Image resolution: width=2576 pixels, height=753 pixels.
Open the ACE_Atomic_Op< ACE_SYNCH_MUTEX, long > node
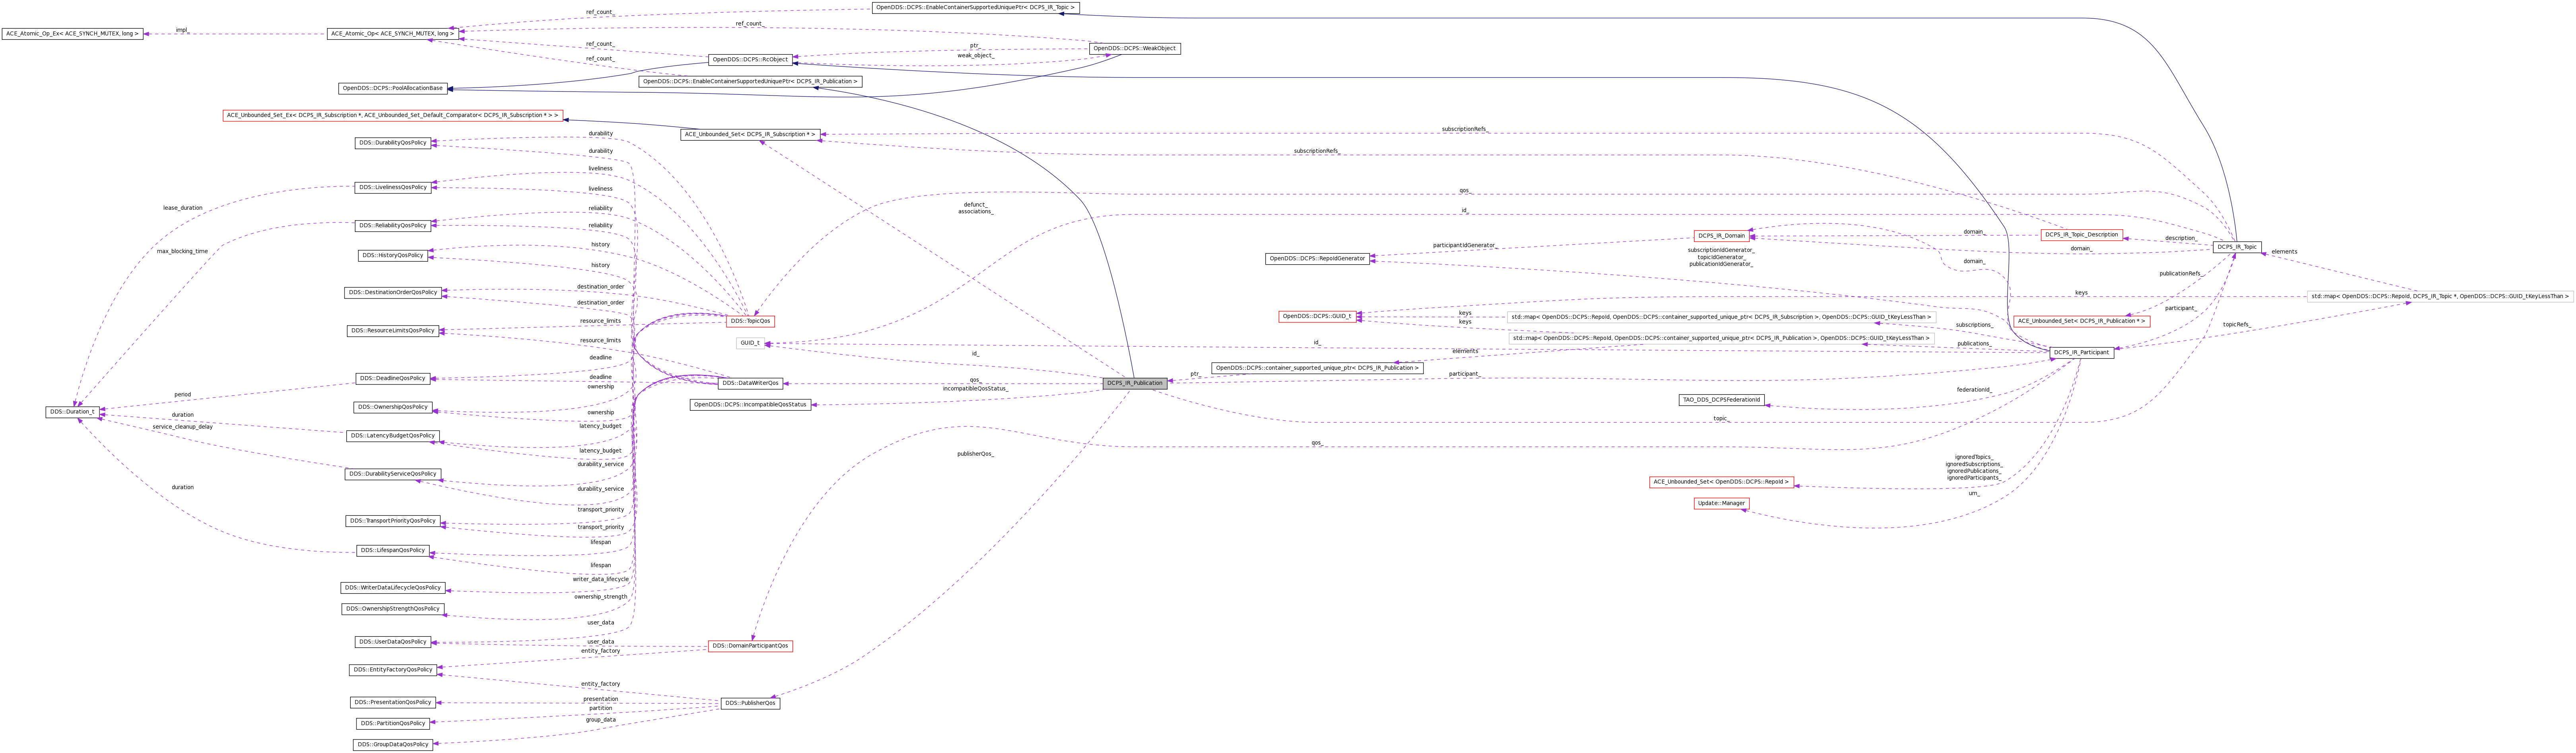click(x=393, y=34)
